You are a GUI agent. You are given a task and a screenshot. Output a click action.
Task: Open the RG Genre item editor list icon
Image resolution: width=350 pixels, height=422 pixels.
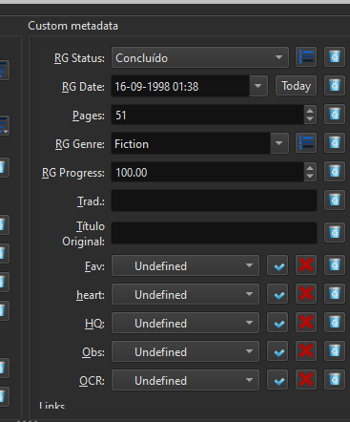(x=306, y=143)
